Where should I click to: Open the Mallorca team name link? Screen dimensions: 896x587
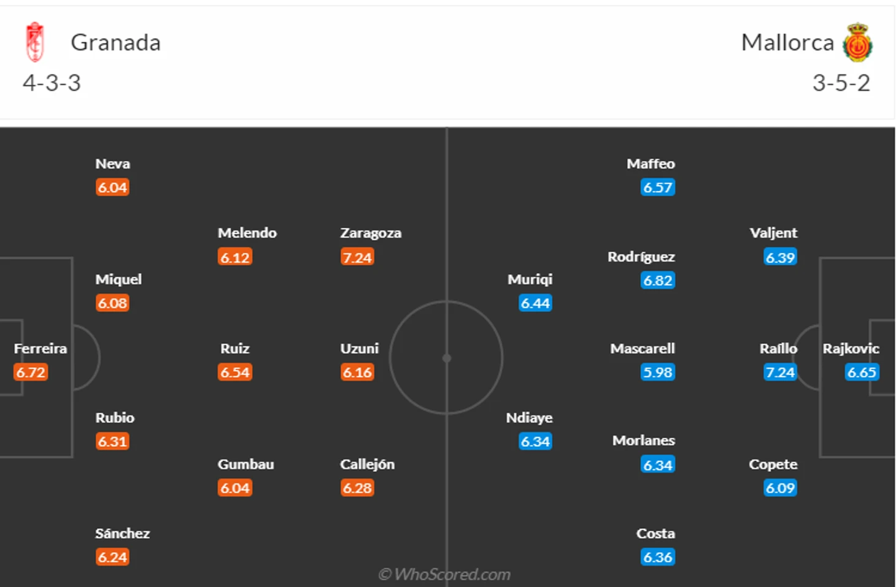pos(787,42)
